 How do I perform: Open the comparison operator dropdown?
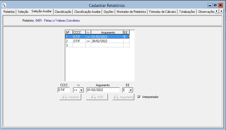click(x=81, y=90)
